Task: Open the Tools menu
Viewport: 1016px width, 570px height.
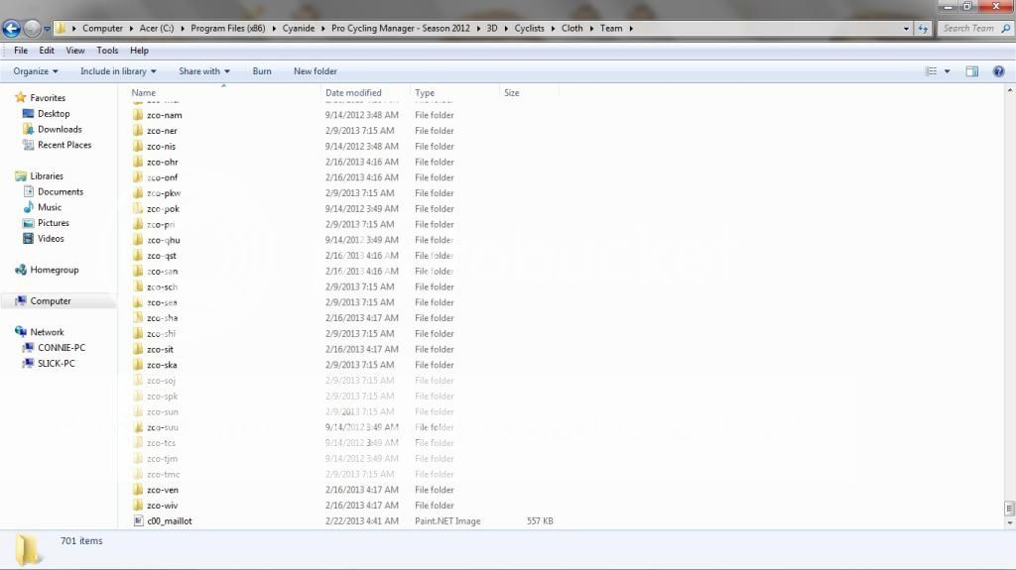Action: [x=107, y=51]
